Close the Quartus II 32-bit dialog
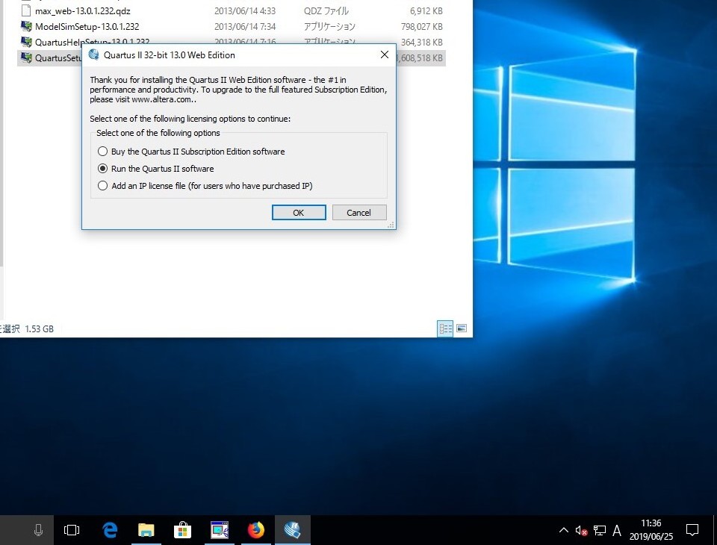 [x=385, y=54]
